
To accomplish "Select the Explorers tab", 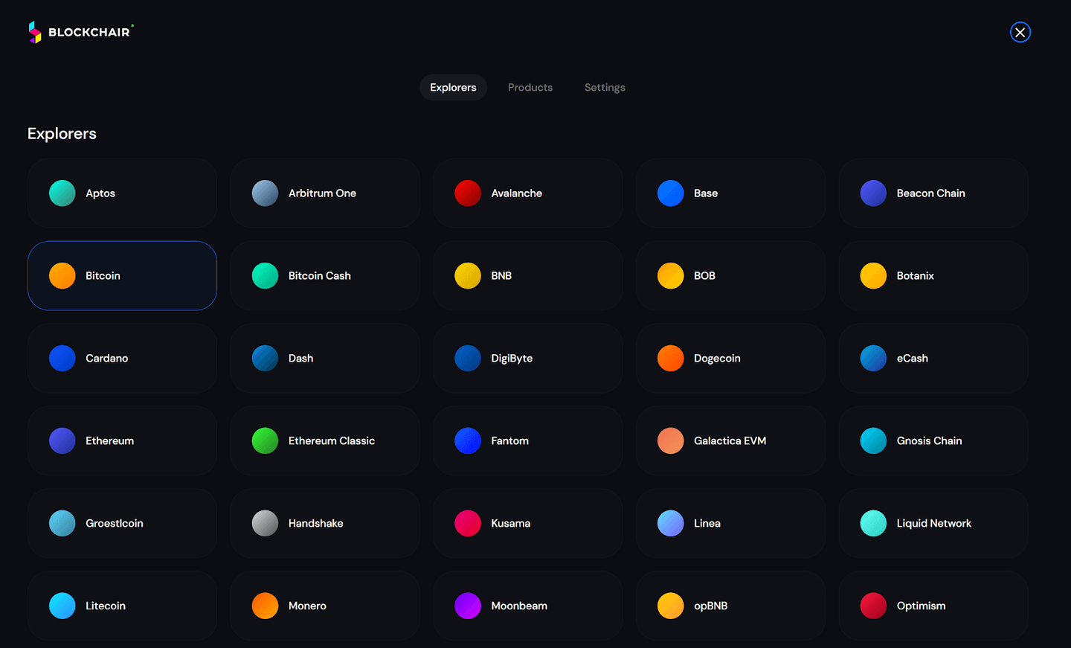I will pyautogui.click(x=452, y=87).
